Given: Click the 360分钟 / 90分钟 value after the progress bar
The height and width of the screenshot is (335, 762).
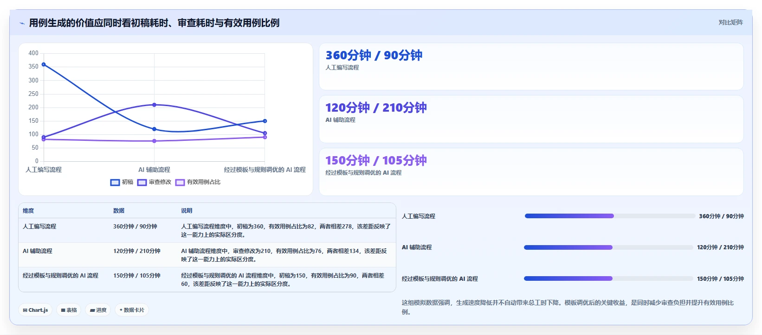Looking at the screenshot, I should (722, 216).
